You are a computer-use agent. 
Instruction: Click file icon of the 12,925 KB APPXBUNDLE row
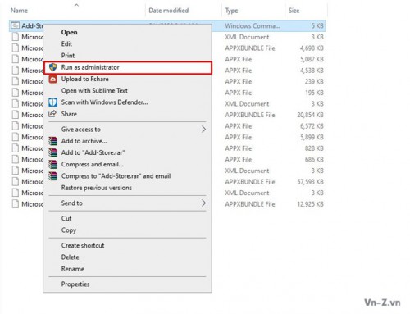[16, 204]
